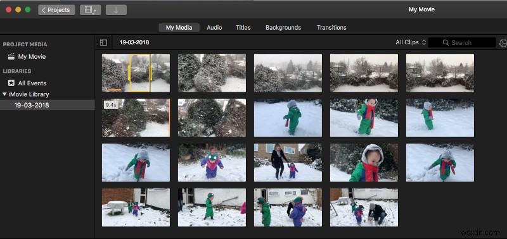Open browser settings gear icon
The image size is (507, 239).
(503, 43)
